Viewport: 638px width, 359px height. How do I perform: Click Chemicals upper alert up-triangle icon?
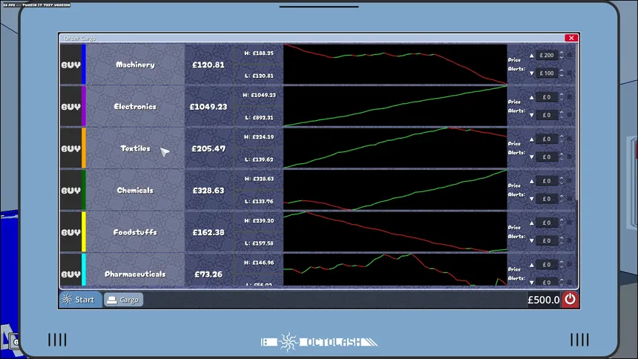pos(531,181)
